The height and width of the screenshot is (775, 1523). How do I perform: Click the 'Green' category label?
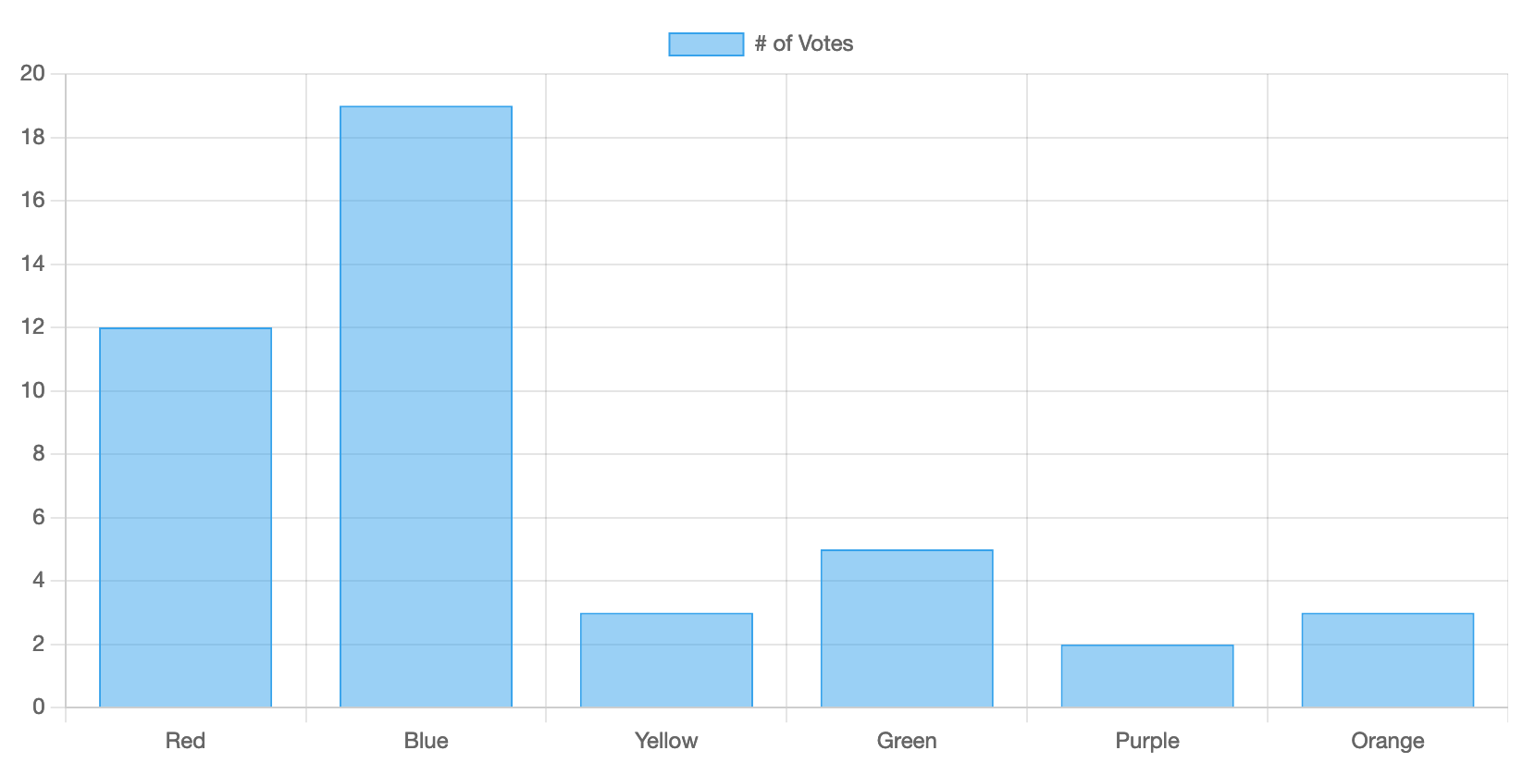(x=907, y=741)
